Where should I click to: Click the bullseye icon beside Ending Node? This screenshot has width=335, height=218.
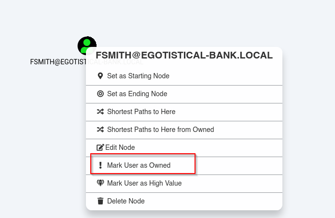pyautogui.click(x=100, y=94)
